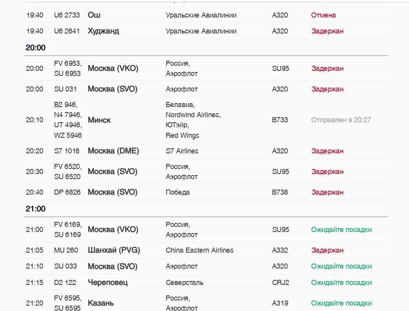Viewport: 409px width, 311px height.
Task: Click the Победа airline name
Action: pos(178,192)
